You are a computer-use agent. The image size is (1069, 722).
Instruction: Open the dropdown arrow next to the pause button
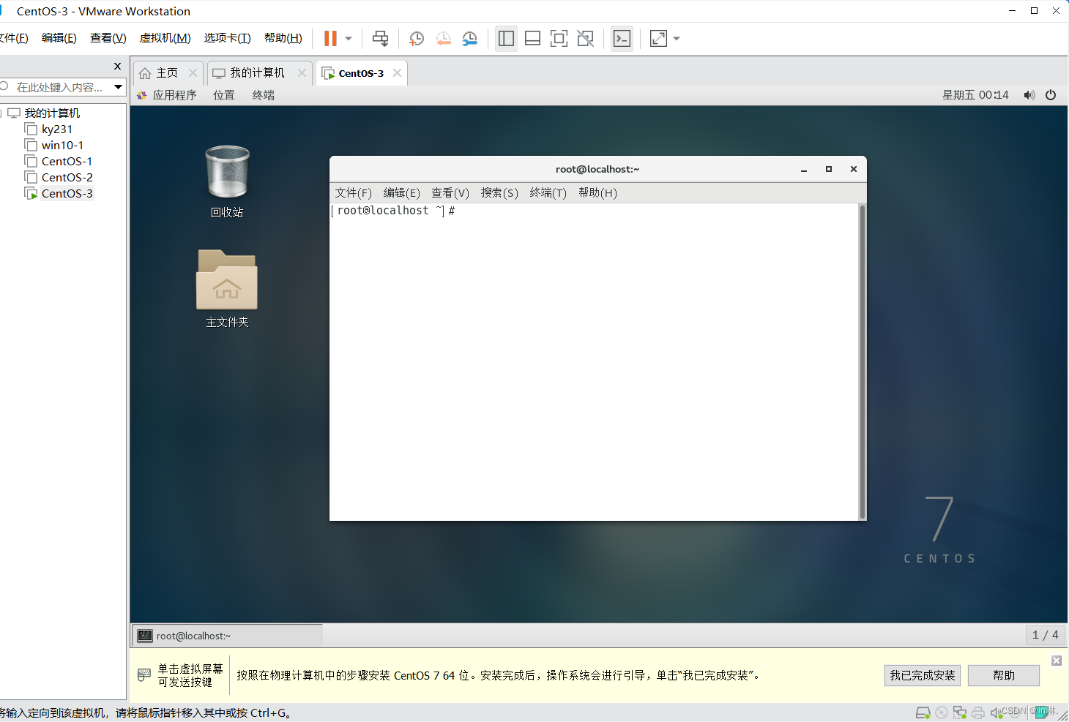pyautogui.click(x=349, y=39)
